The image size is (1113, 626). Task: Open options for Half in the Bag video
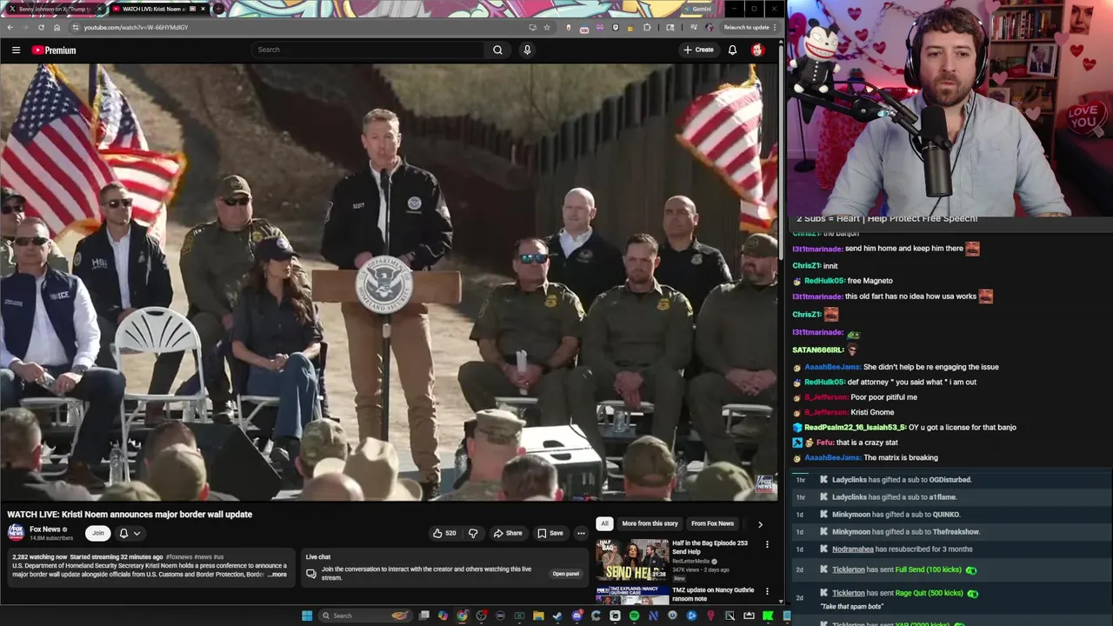coord(767,544)
